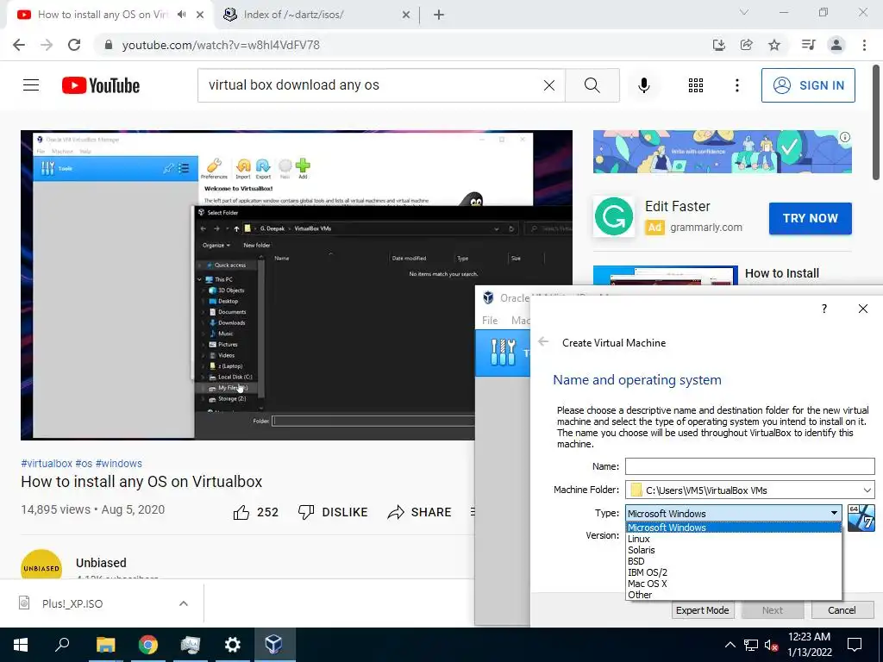Go to YouTube home via logo

pos(101,85)
